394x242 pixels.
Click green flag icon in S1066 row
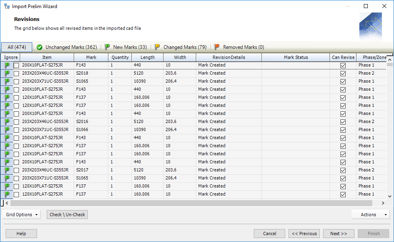tap(7, 130)
